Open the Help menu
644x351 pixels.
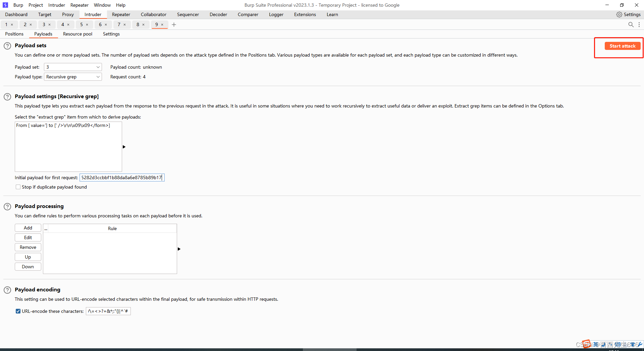click(x=121, y=5)
